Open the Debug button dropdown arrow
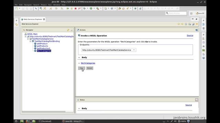The image size is (220, 123). 88,9
